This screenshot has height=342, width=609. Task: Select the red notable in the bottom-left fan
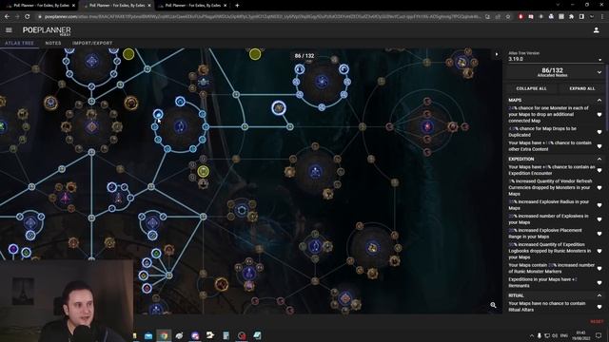[x=147, y=288]
